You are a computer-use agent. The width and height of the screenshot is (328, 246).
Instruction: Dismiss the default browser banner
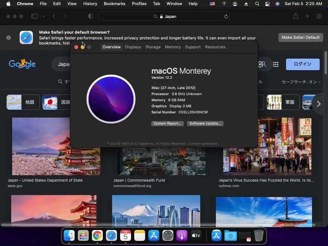[x=9, y=38]
